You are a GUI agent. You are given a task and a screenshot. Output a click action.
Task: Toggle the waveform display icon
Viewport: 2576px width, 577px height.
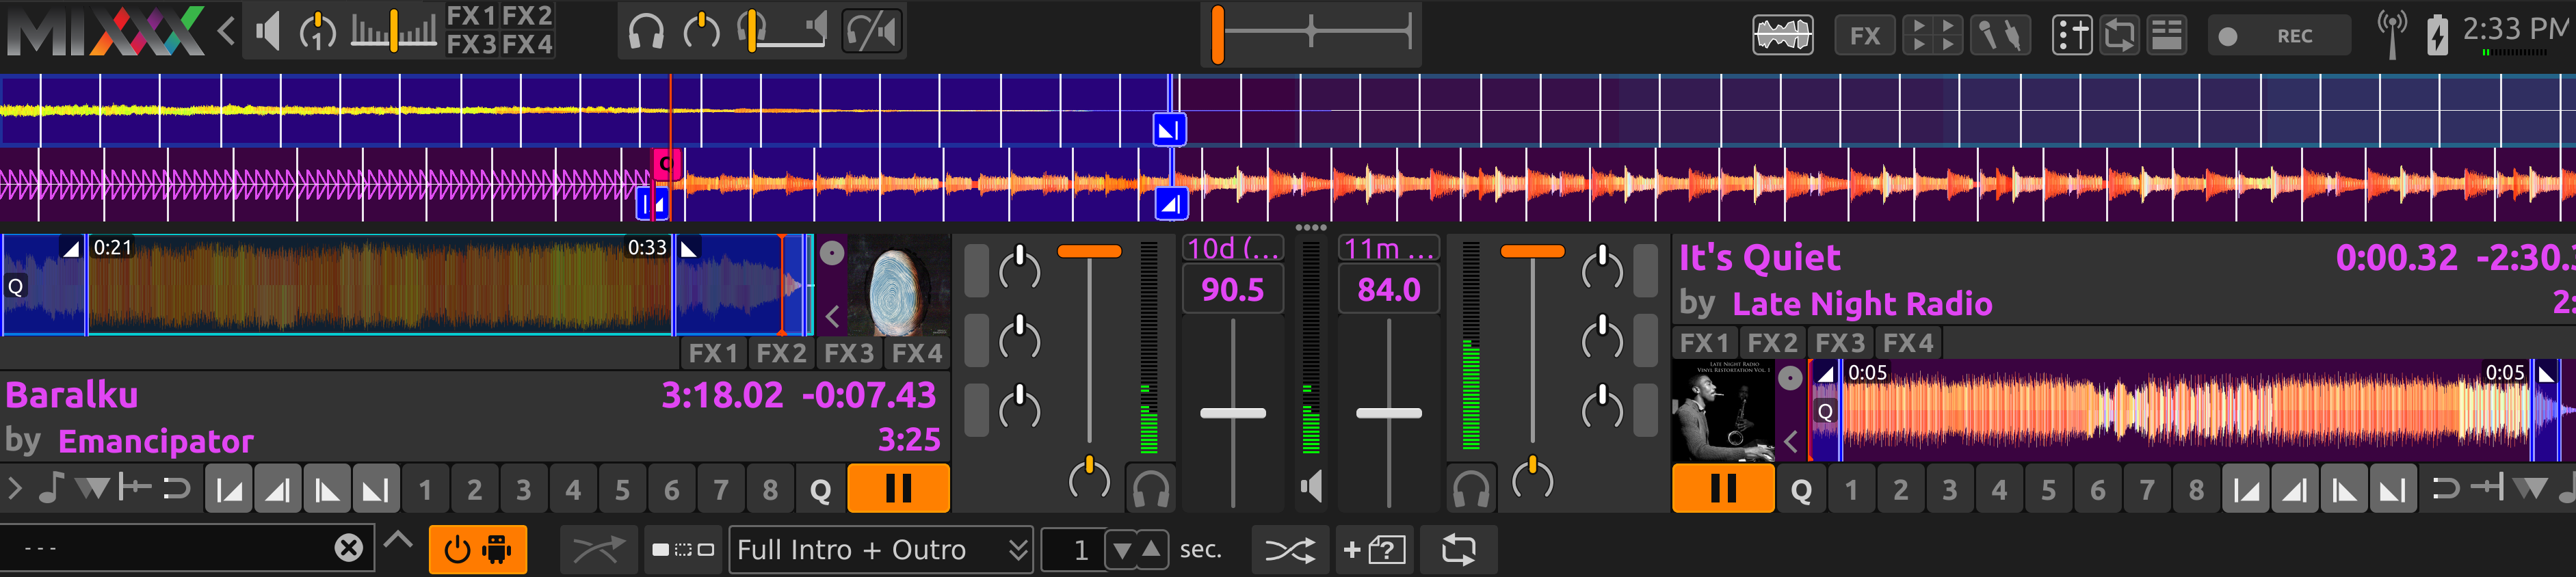1782,36
